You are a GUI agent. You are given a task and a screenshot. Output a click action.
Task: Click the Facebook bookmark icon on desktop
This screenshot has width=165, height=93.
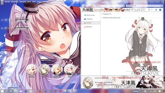tap(9, 20)
